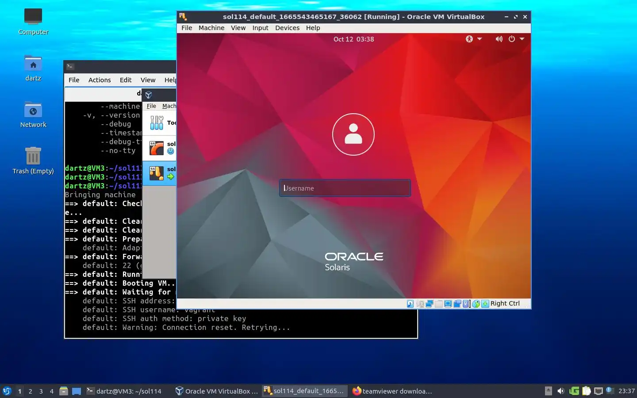Click the green update notifier tray icon

tap(574, 391)
